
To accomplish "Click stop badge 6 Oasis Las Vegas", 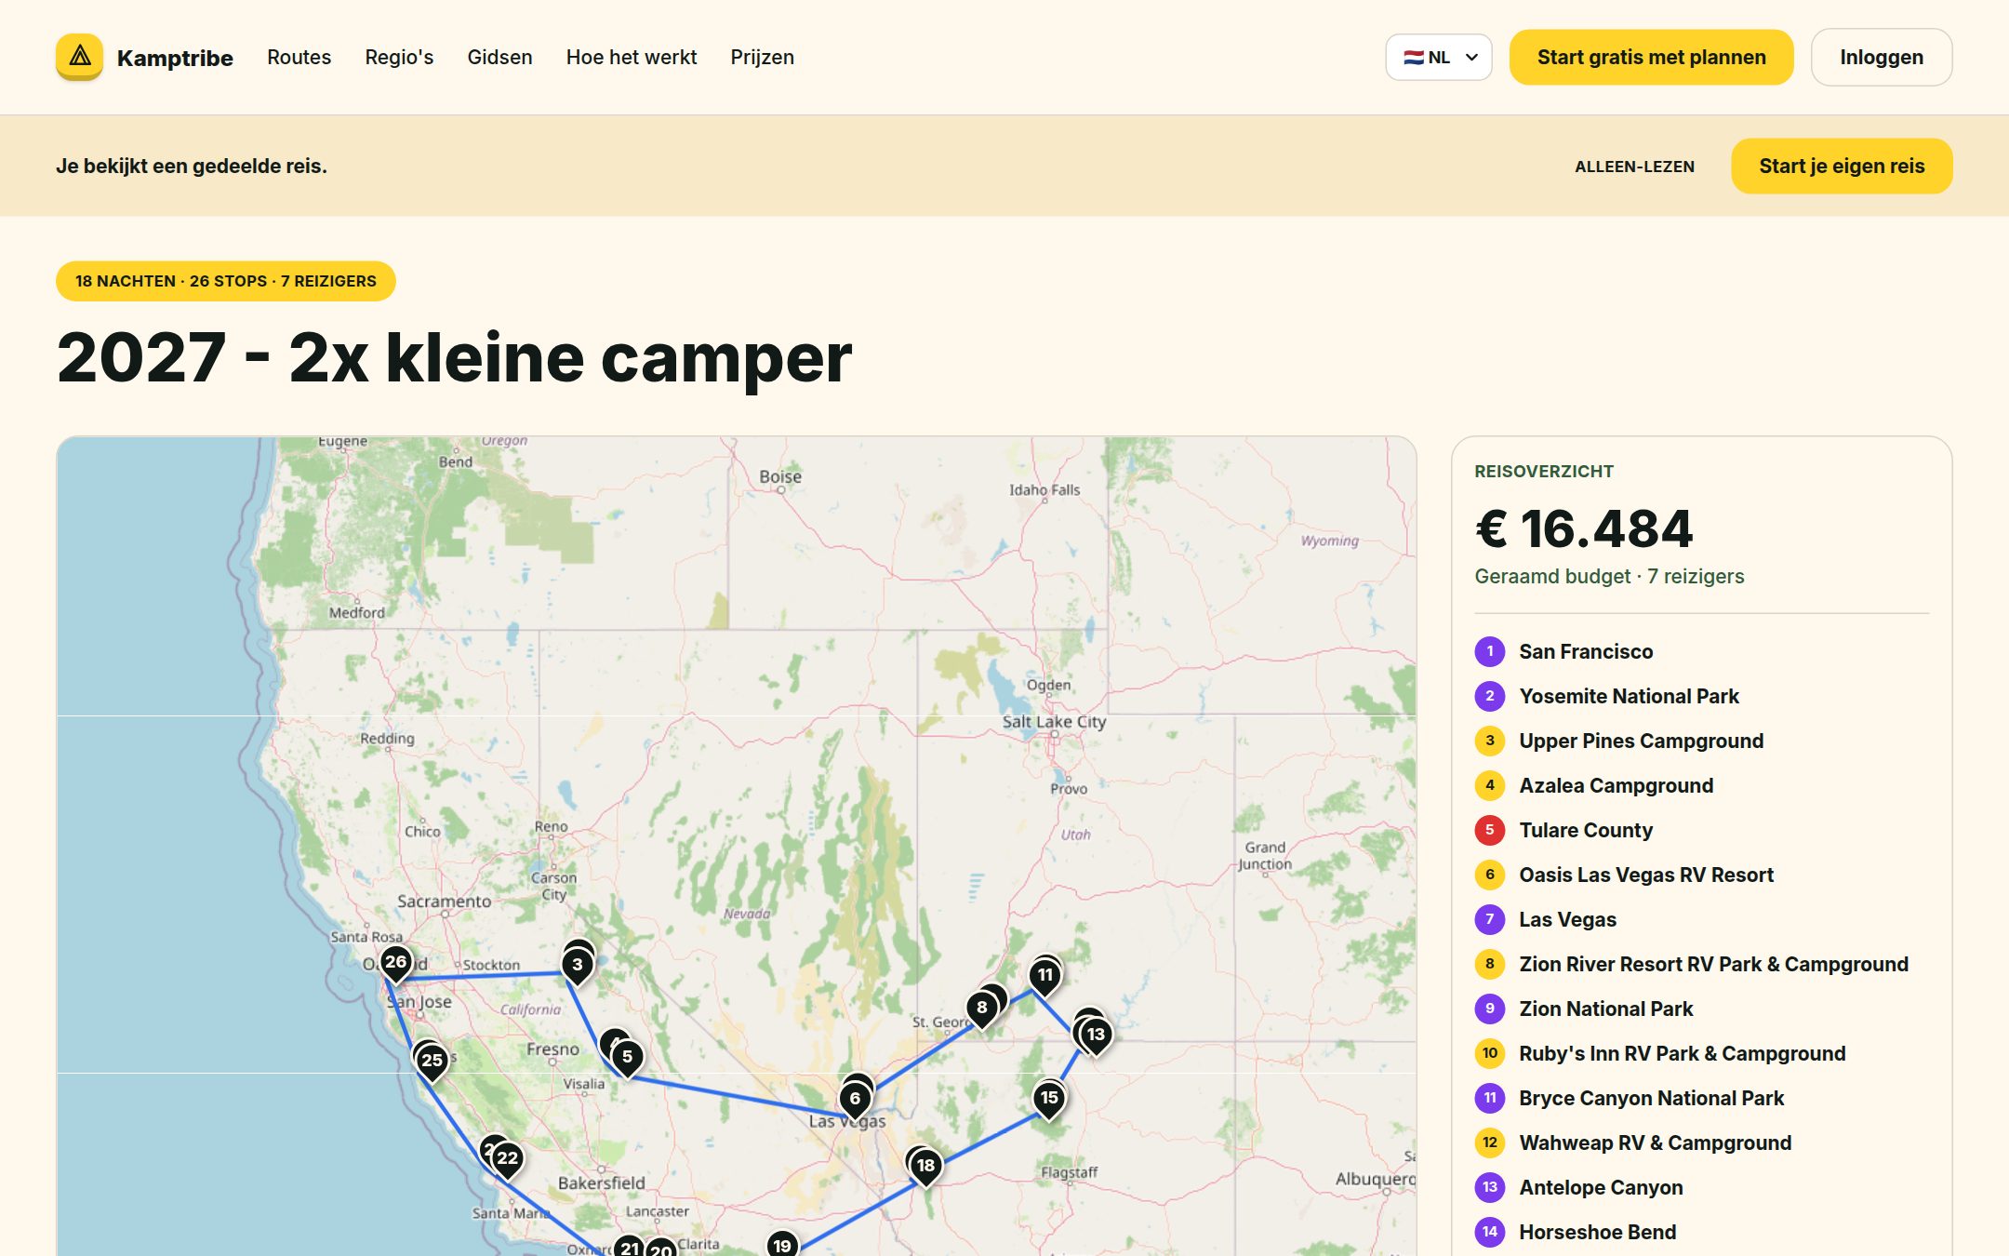I will point(1489,875).
